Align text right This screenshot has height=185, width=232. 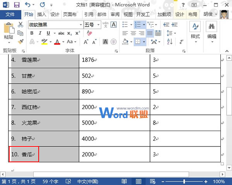[142, 33]
